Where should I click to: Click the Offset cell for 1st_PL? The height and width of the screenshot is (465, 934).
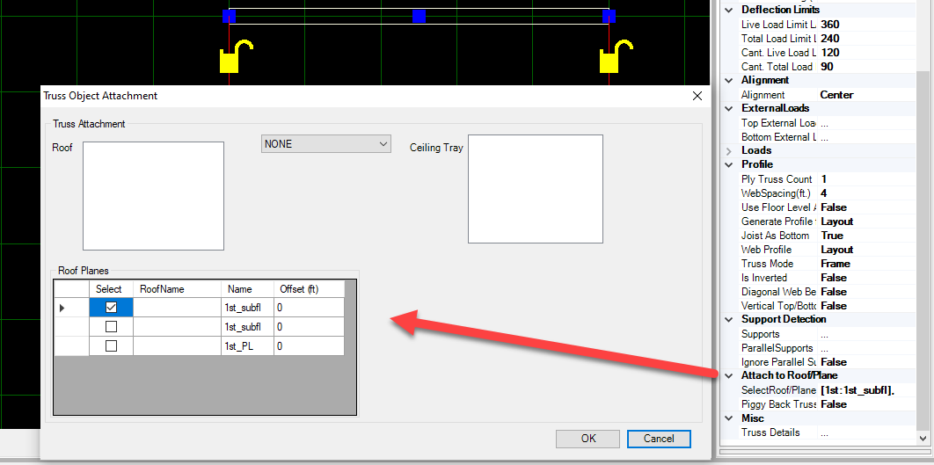(x=308, y=346)
